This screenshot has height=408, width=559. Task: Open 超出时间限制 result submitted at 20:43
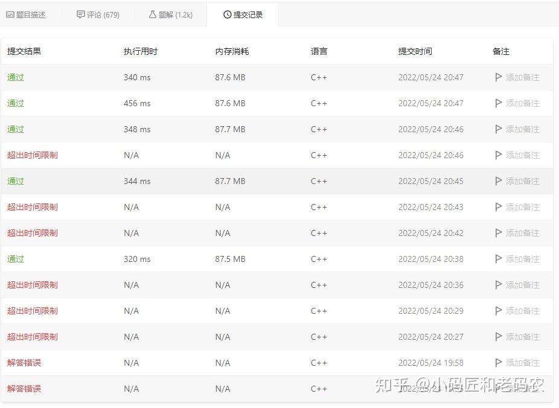point(33,207)
